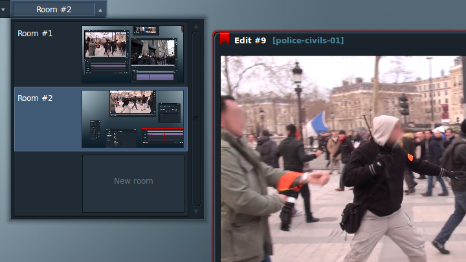Click the room list scrollbar up arrow
This screenshot has height=262, width=466.
click(x=196, y=27)
